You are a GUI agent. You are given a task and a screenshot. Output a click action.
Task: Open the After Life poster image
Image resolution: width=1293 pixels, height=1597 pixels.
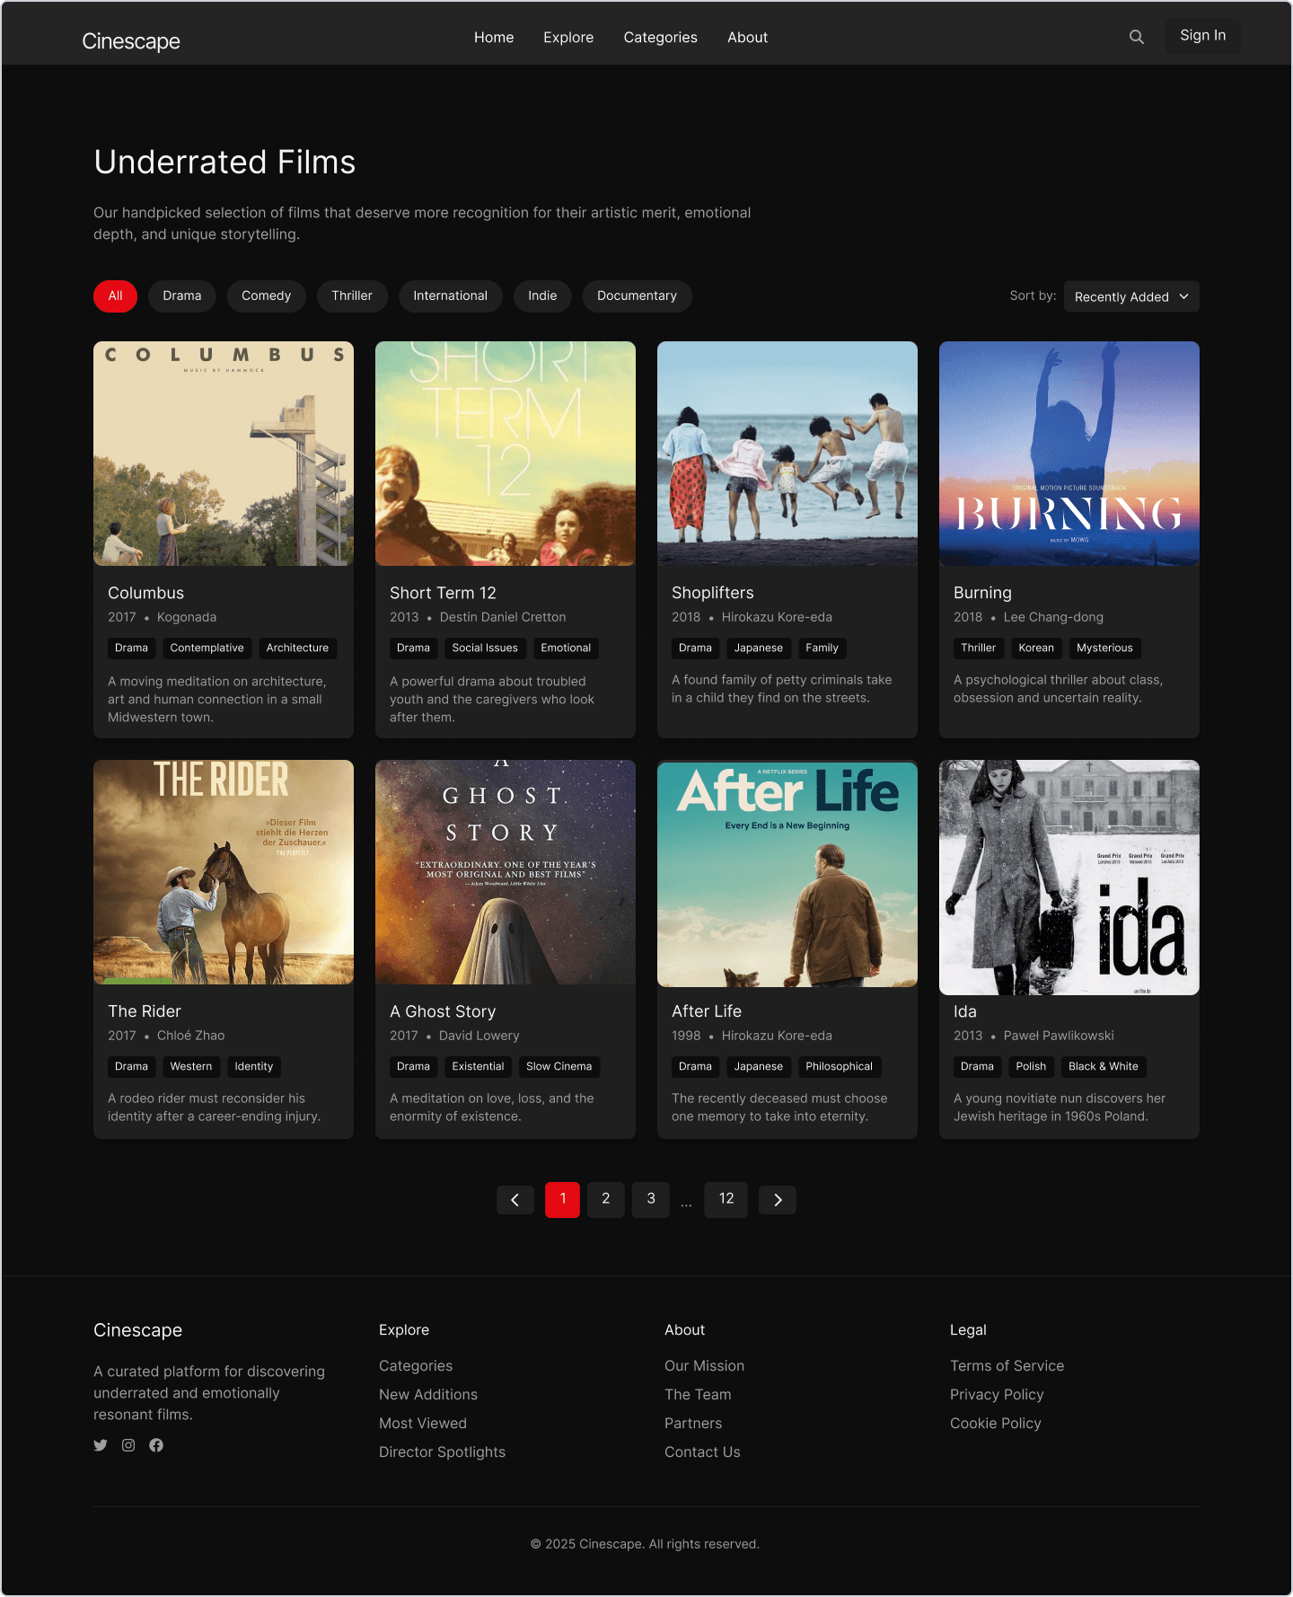point(787,874)
